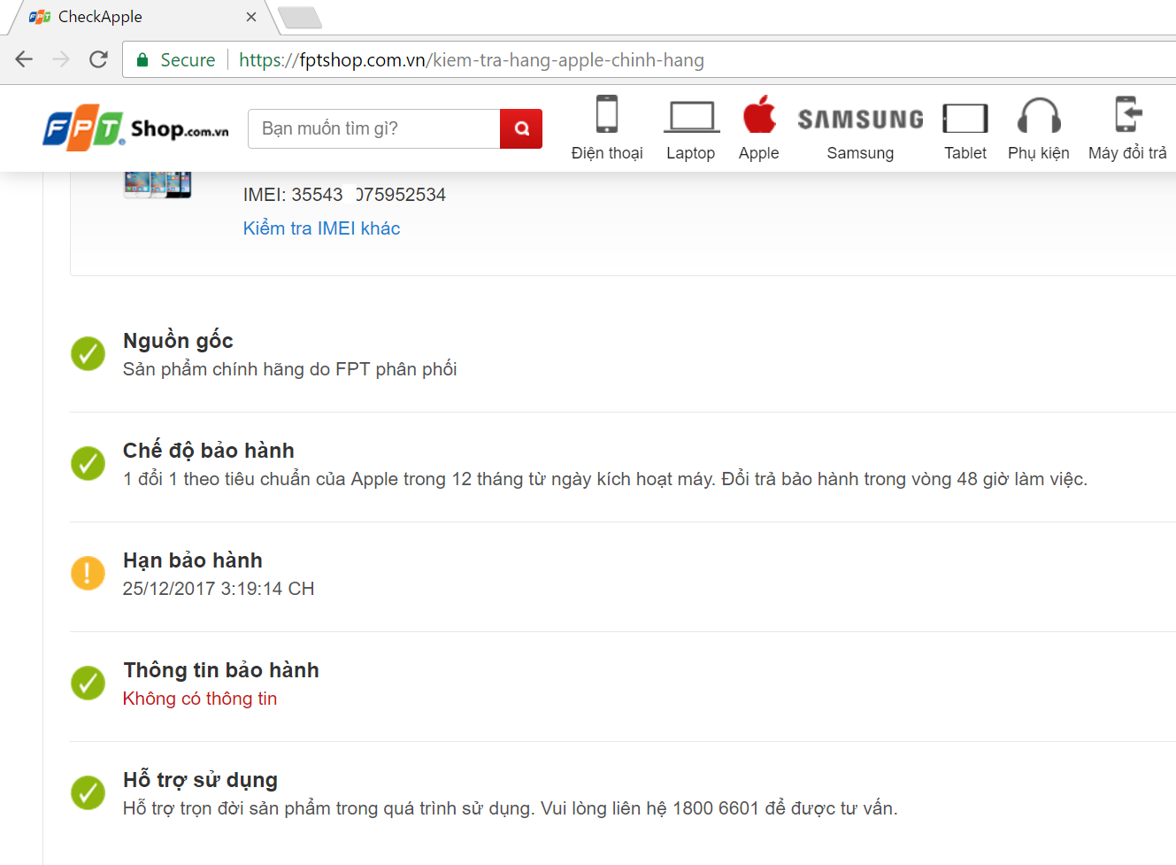
Task: Reload the page with the refresh icon
Action: click(x=98, y=59)
